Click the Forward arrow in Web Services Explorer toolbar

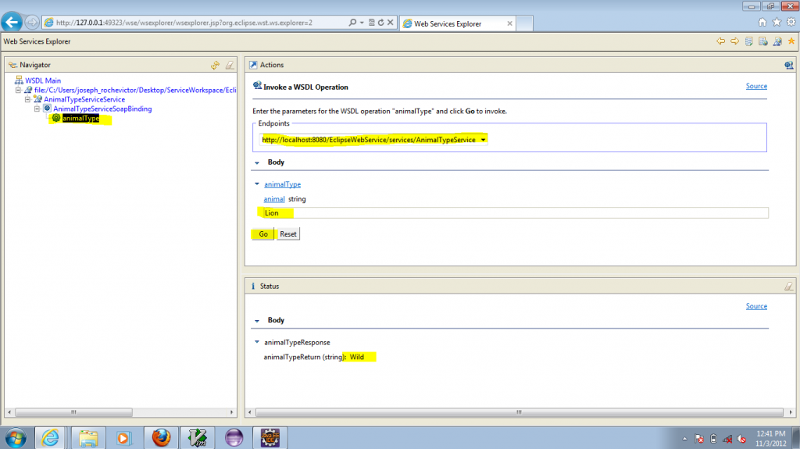tap(734, 41)
